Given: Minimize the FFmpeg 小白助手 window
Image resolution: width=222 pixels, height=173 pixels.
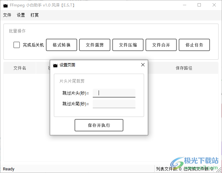Looking at the screenshot, I should (185, 5).
